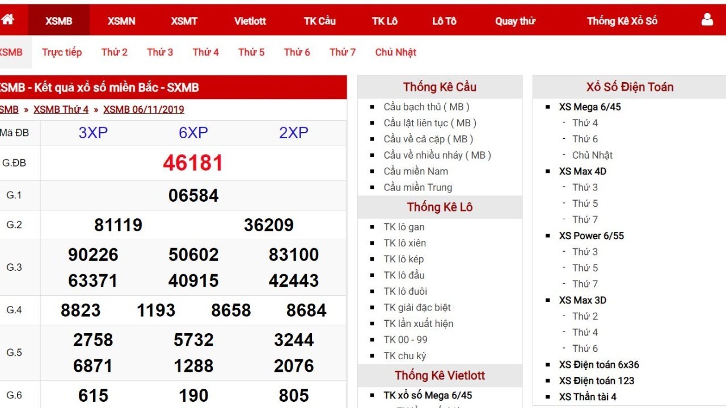Open TK Cầu in the top menu
Image resolution: width=726 pixels, height=408 pixels.
coord(320,21)
